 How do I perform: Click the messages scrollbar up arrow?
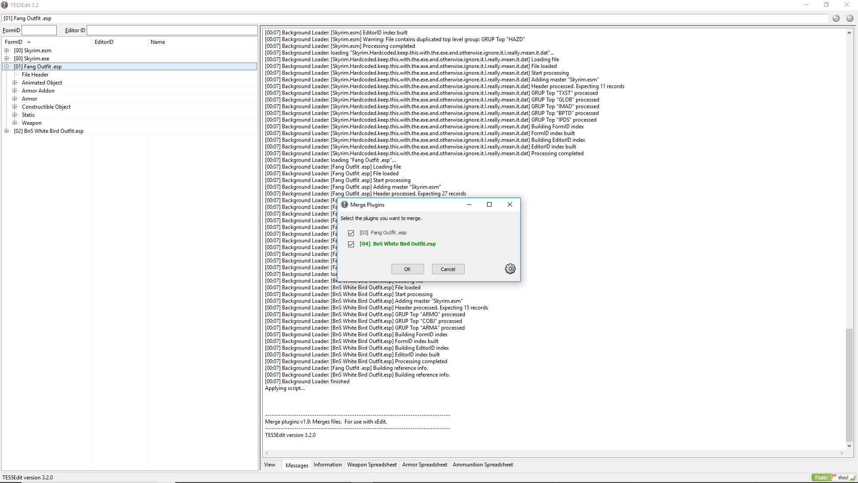point(849,33)
